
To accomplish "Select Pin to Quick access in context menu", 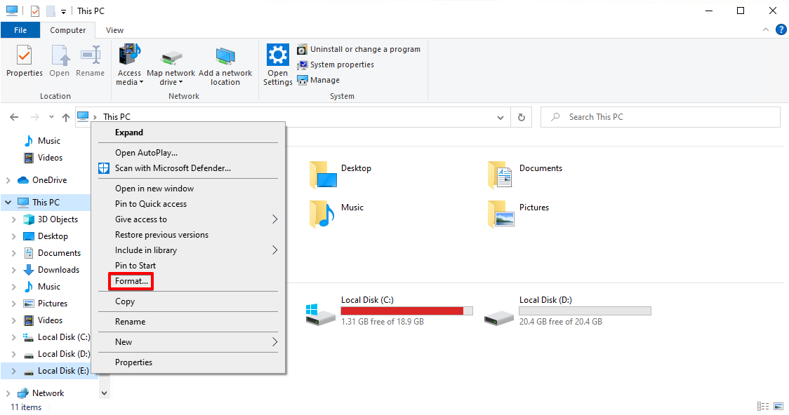I will coord(151,204).
